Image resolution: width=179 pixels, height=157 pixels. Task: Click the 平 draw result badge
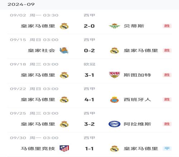(167, 148)
